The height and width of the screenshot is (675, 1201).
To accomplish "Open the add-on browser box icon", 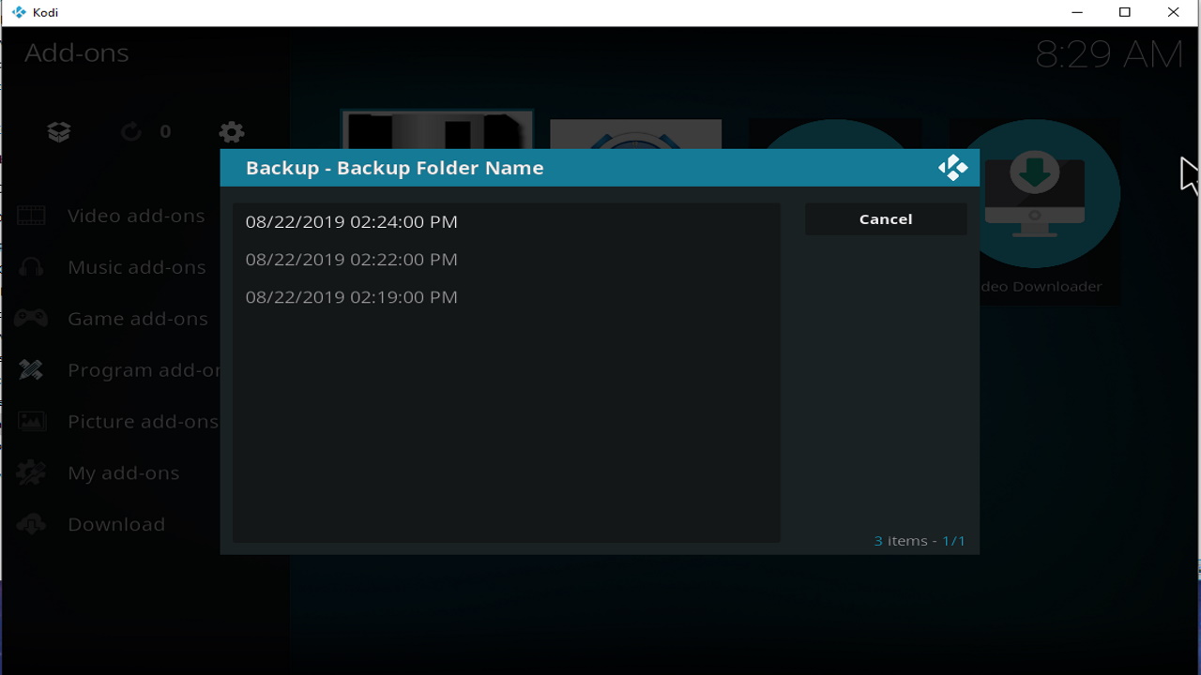I will pos(59,132).
